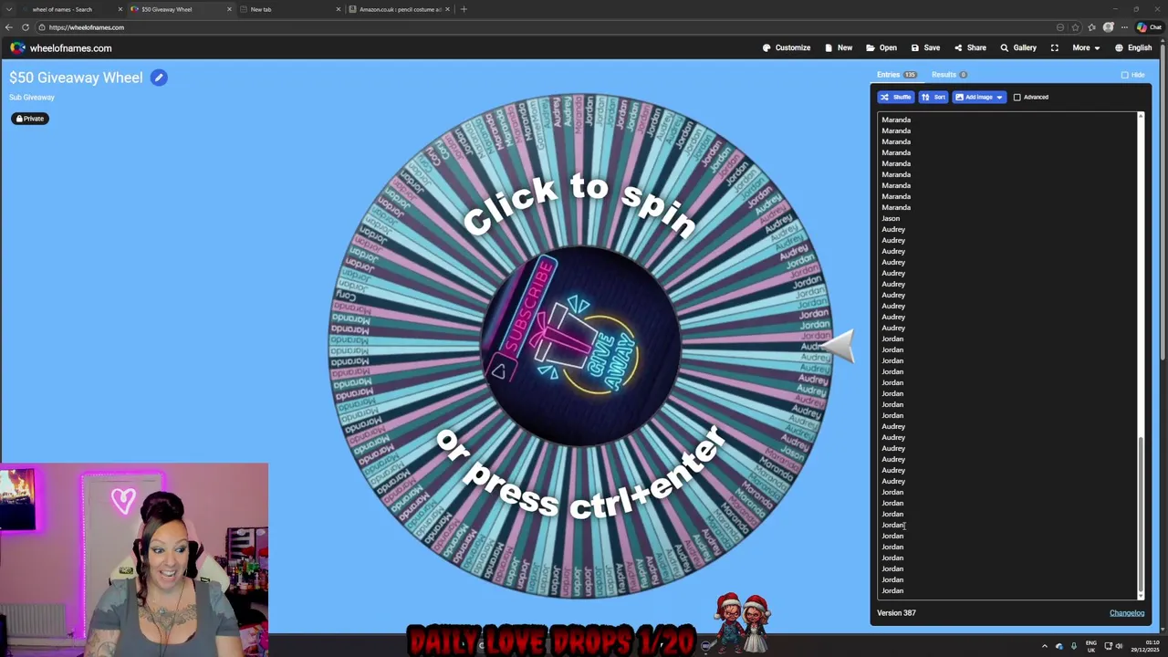Enter fullscreen mode via the expand icon
Screen dimensions: 1168x657
(1054, 47)
